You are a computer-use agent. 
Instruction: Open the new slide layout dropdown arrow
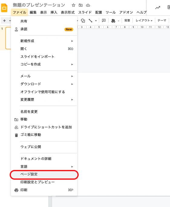click(10, 21)
